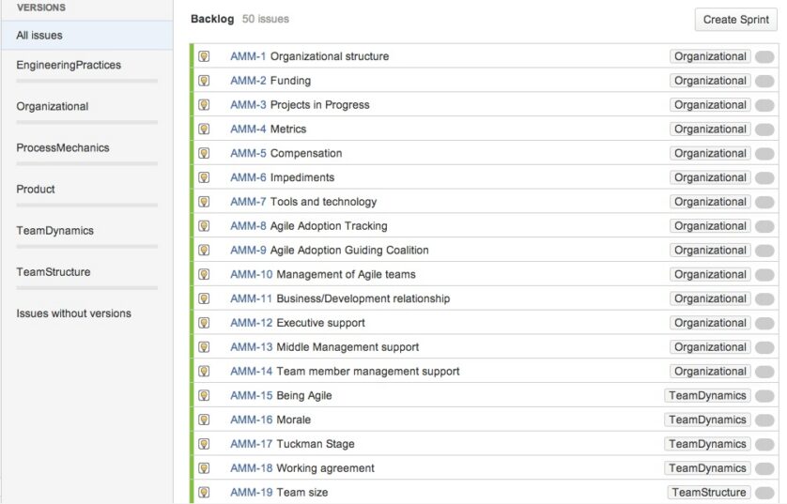787x504 pixels.
Task: Select the Organizational version in sidebar
Action: click(x=53, y=106)
